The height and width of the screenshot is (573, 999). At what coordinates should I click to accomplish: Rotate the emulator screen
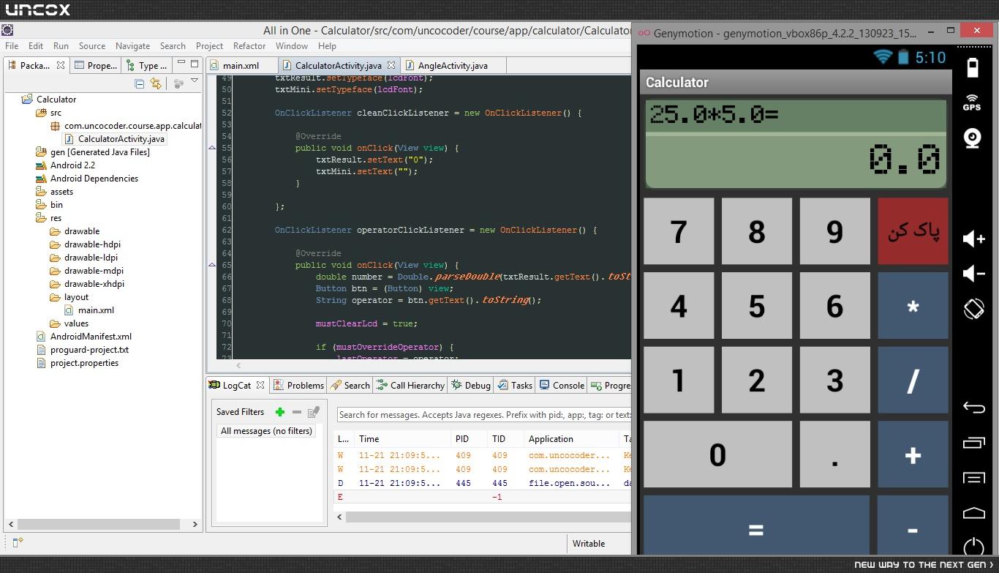coord(973,309)
